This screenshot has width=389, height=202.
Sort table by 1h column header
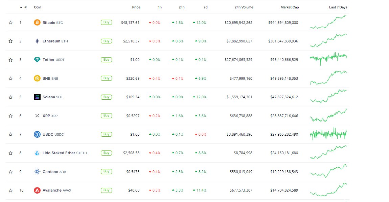[160, 7]
